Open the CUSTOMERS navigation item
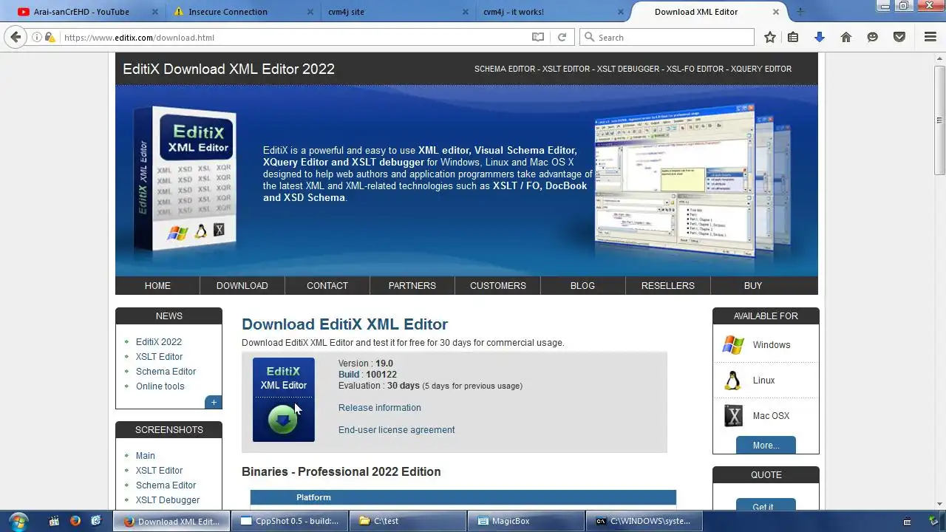Viewport: 946px width, 532px height. click(498, 285)
